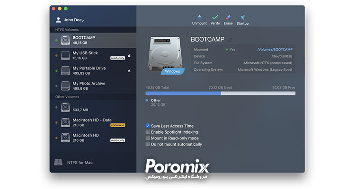Screen dimensions: 355x189
Task: Click the Unmount toolbar icon
Action: [199, 17]
